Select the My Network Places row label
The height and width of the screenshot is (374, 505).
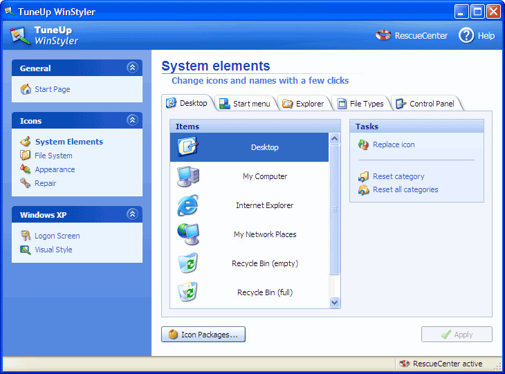(x=265, y=234)
